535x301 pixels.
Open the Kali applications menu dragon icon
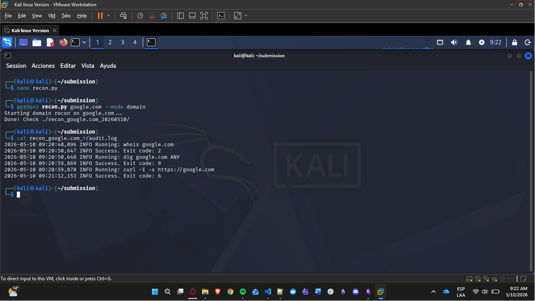(7, 42)
